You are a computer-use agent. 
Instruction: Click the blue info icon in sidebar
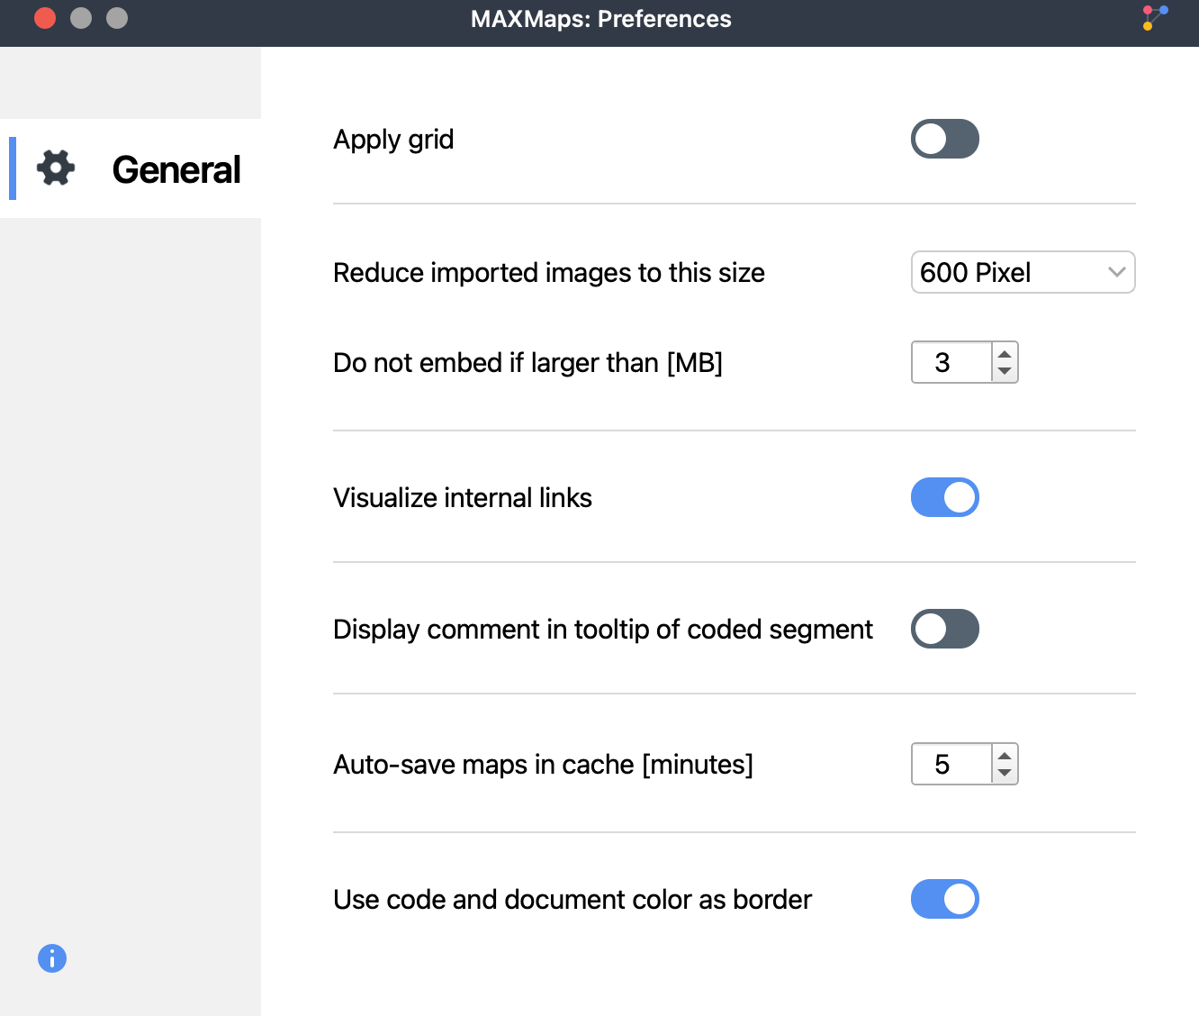pos(52,958)
